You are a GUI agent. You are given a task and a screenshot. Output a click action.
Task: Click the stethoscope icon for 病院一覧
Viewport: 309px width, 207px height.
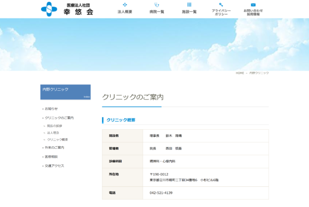(157, 5)
